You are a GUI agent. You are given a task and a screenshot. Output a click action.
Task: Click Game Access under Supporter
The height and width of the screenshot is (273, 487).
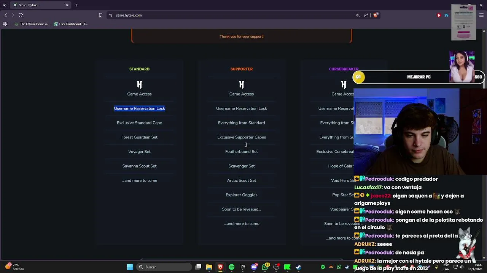[242, 94]
